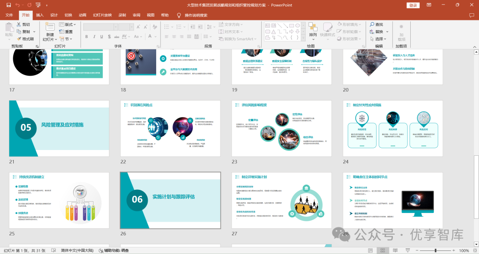The image size is (479, 254).
Task: Switch to Normal view in status bar
Action: point(370,250)
